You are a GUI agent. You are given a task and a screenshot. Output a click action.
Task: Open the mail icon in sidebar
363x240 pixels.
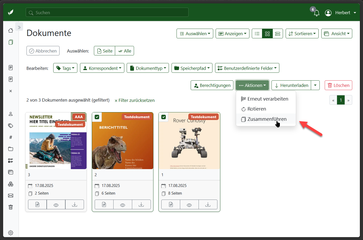pos(11,196)
